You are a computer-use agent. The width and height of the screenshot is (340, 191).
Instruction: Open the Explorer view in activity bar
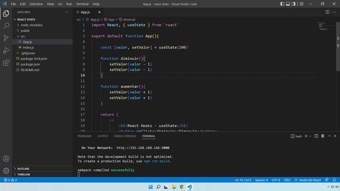tap(6, 13)
